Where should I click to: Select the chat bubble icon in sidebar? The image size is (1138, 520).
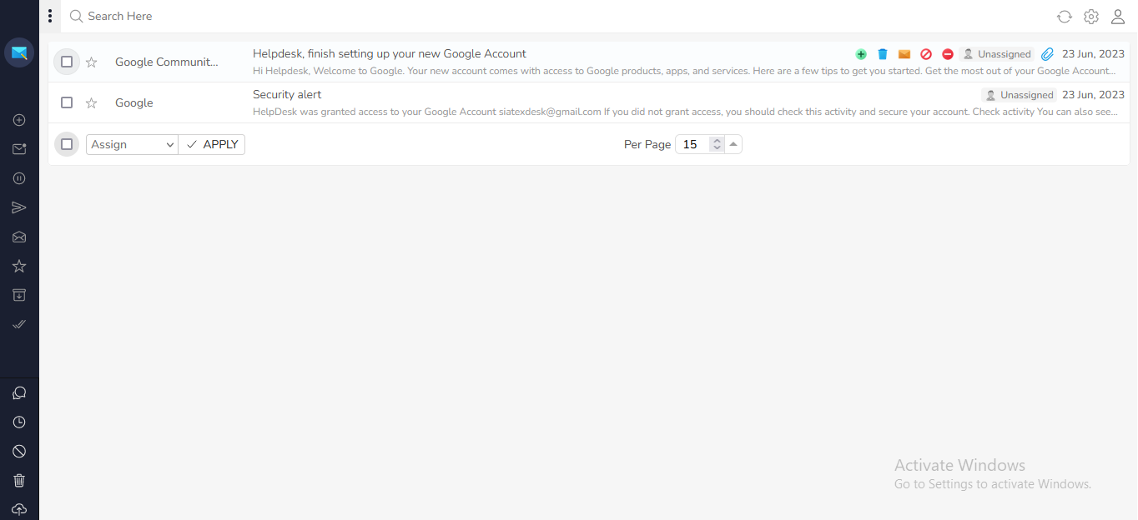pyautogui.click(x=19, y=392)
